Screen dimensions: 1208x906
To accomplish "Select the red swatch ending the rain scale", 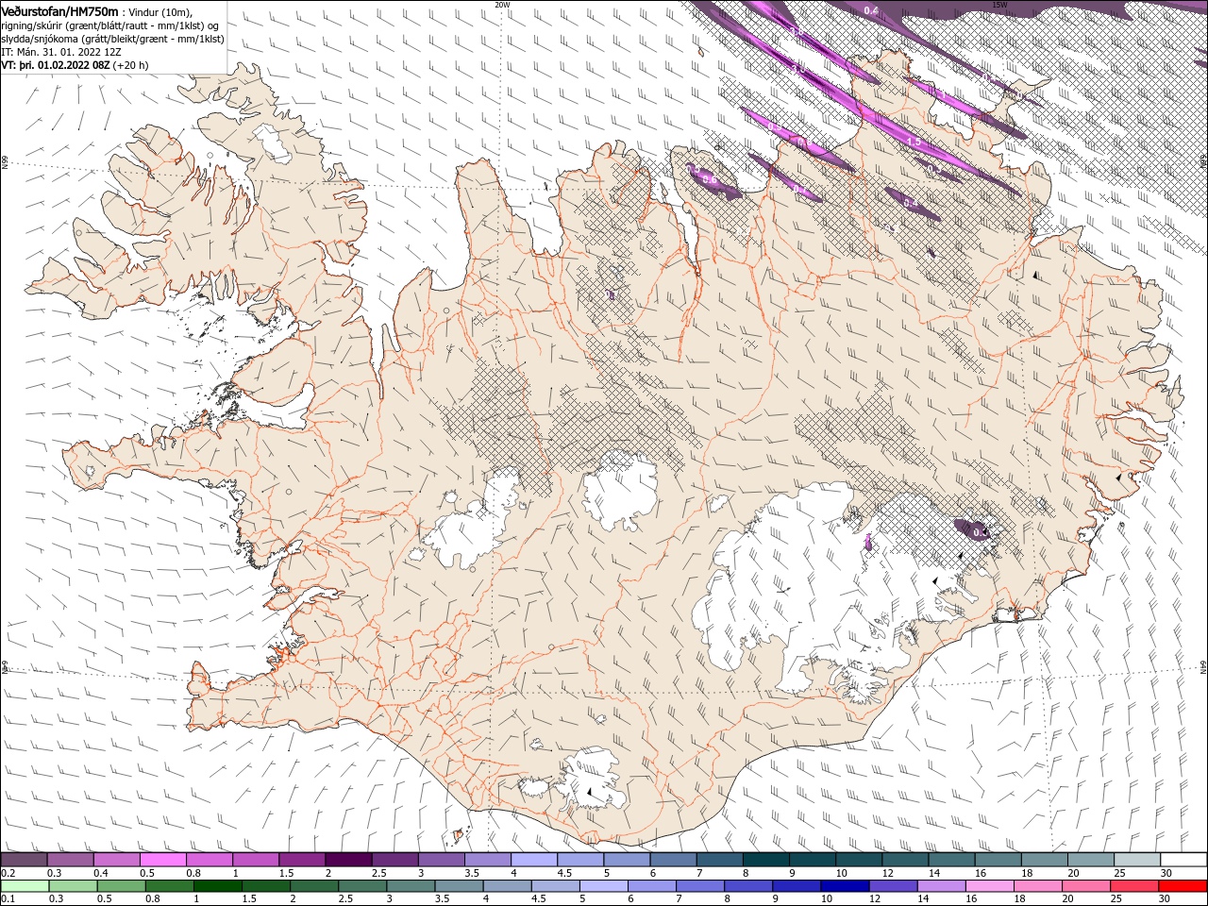I will coord(1183,886).
